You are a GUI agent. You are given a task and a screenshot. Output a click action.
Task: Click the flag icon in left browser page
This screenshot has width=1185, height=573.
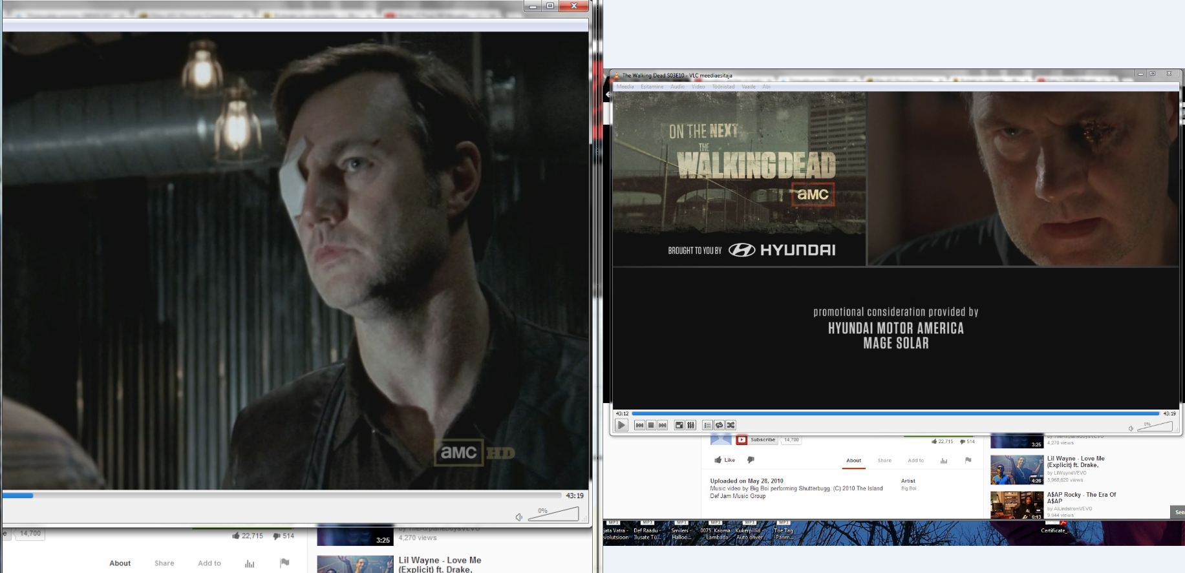click(x=284, y=563)
